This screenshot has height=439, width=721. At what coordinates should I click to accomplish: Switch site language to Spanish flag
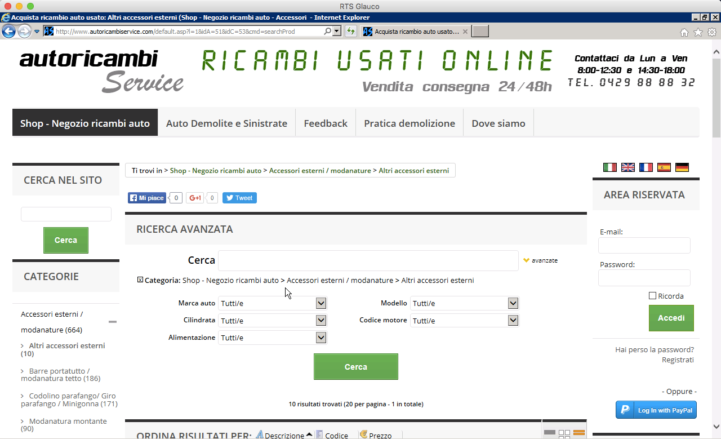point(664,167)
